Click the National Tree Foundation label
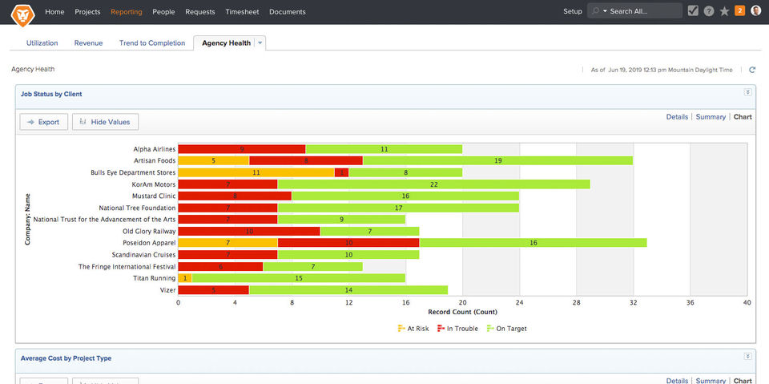This screenshot has width=769, height=384. 137,208
